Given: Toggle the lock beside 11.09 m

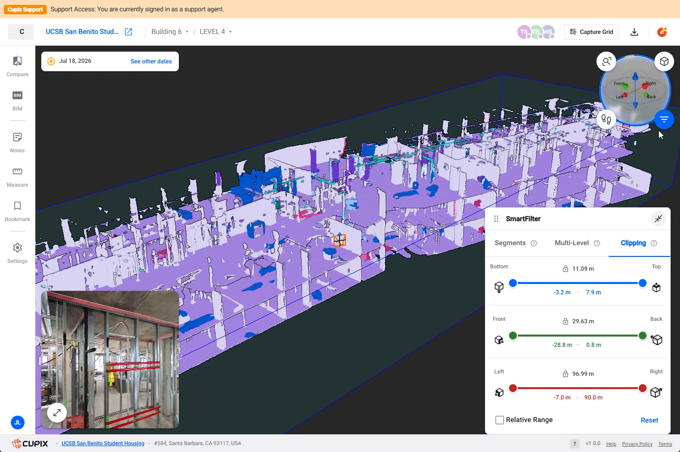Looking at the screenshot, I should pos(566,269).
